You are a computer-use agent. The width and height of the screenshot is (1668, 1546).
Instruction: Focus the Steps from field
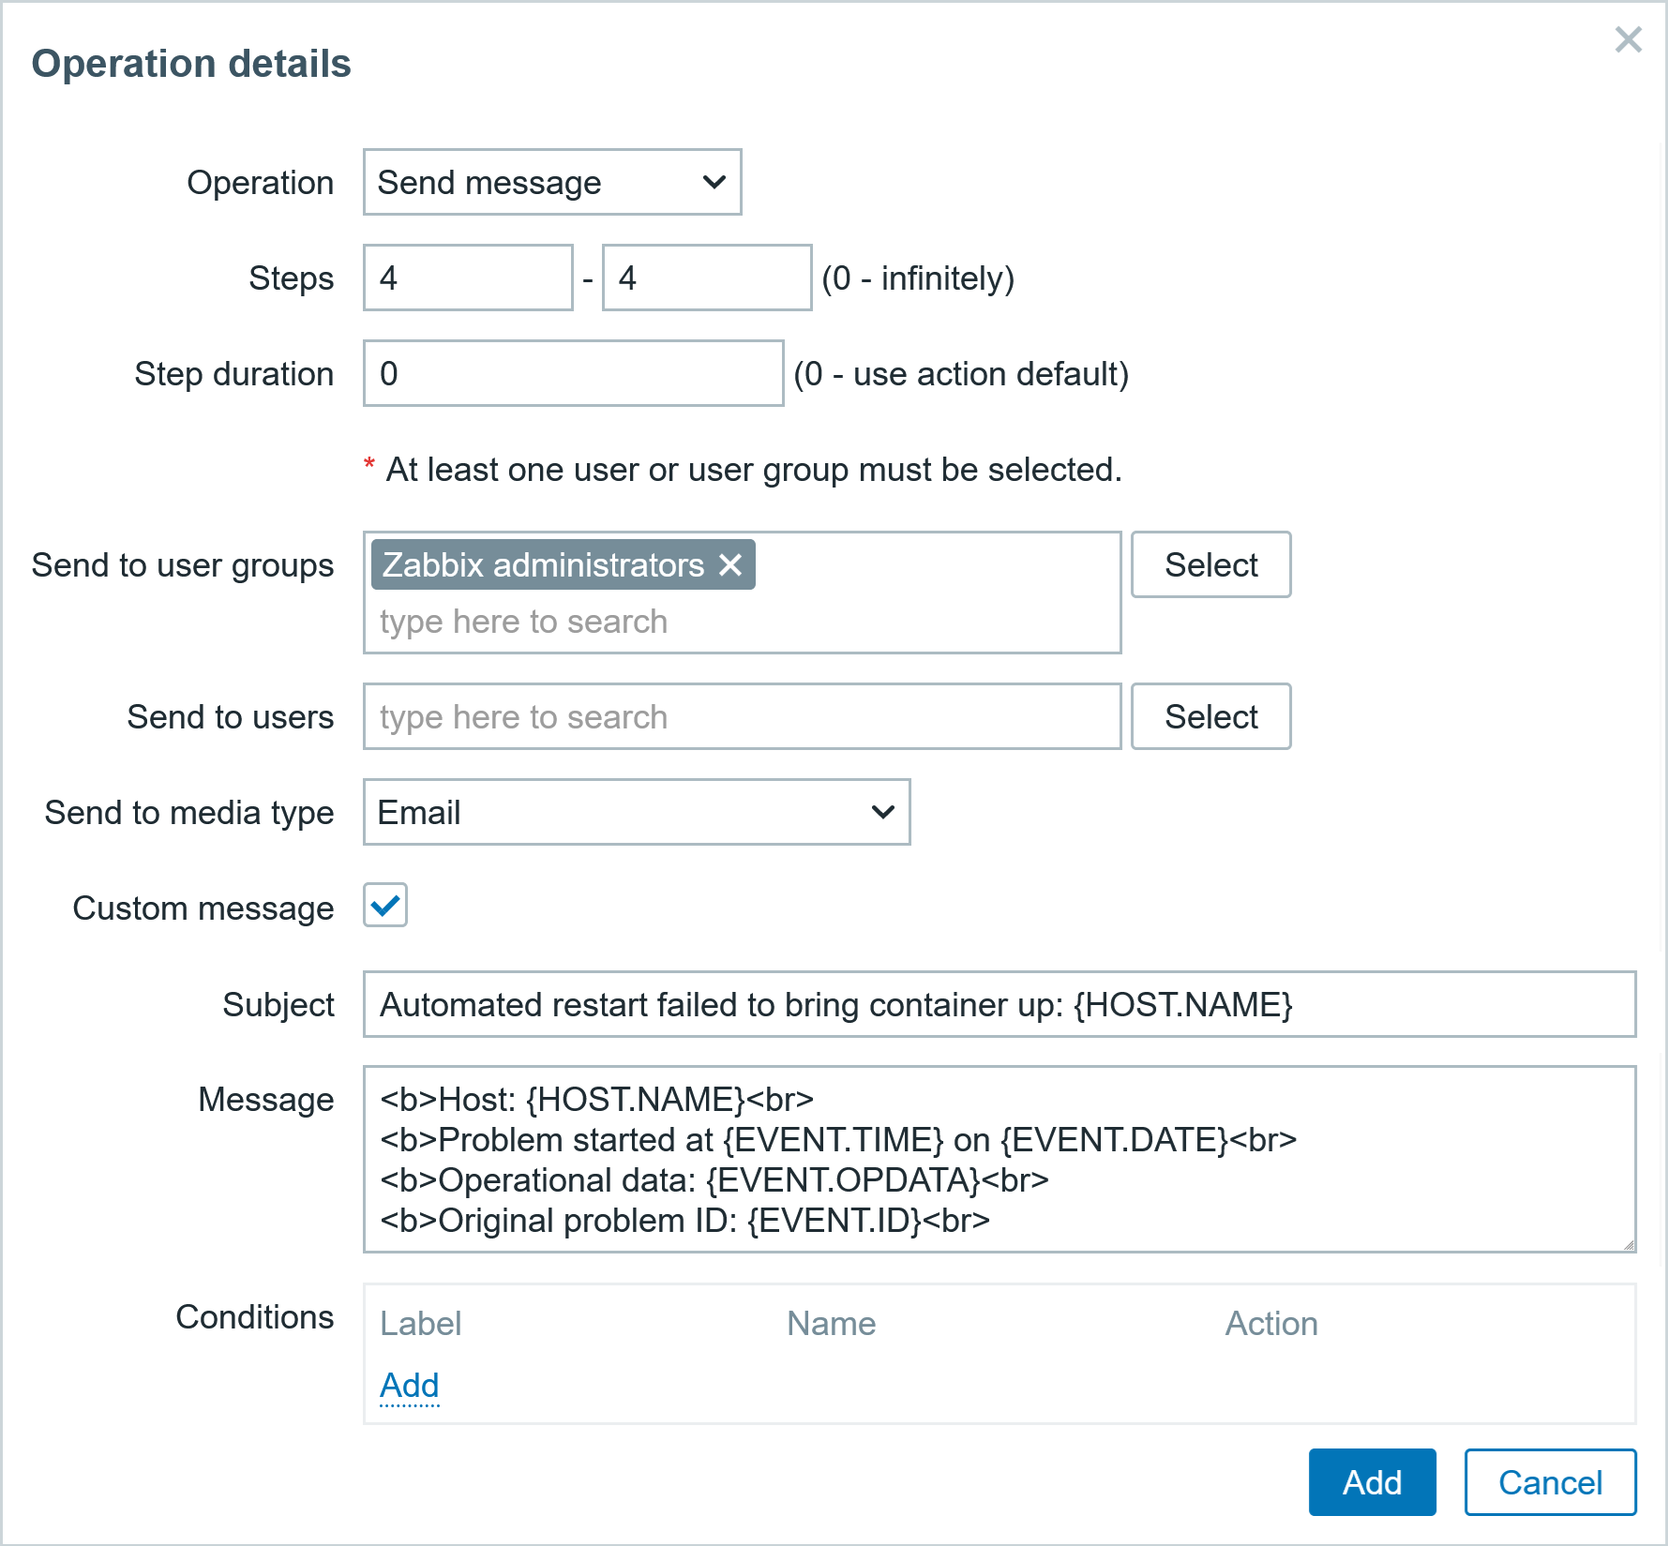coord(468,278)
